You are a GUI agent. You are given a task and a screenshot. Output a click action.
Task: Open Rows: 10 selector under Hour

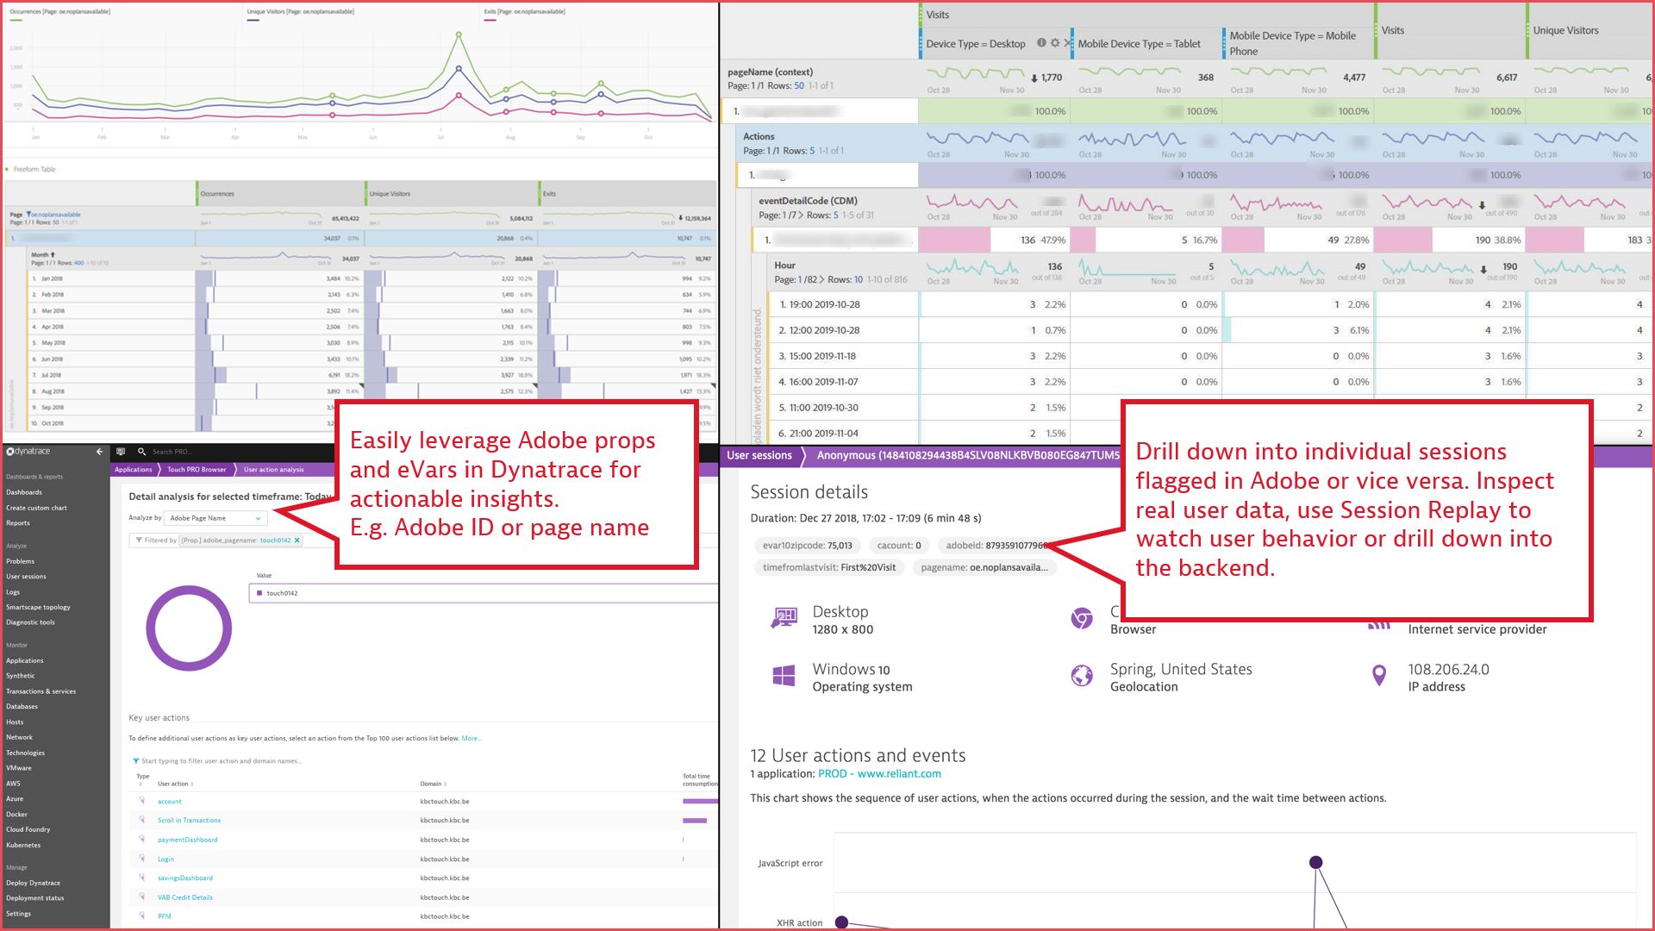point(859,279)
